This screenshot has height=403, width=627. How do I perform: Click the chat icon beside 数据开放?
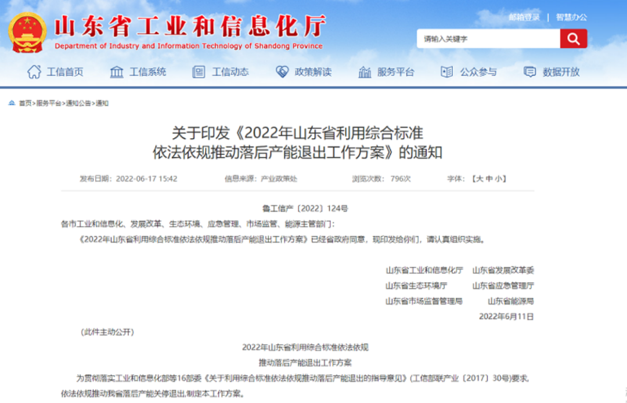coord(530,72)
